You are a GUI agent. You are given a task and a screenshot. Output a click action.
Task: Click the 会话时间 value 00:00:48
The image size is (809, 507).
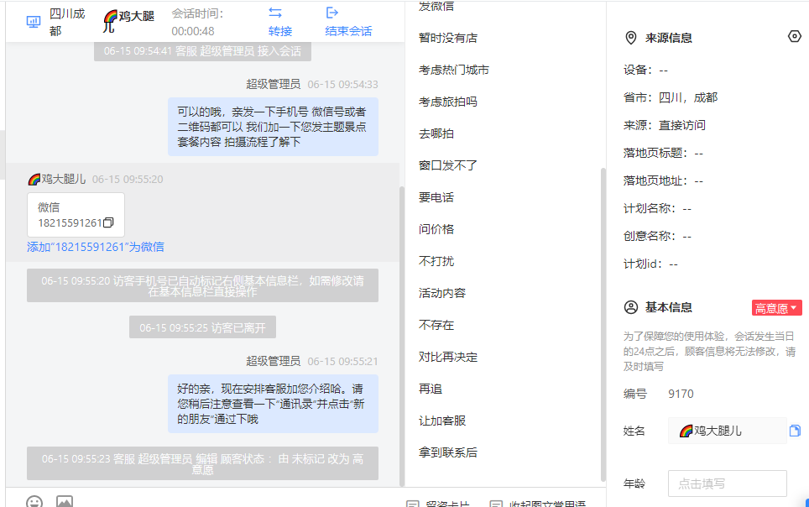[193, 31]
